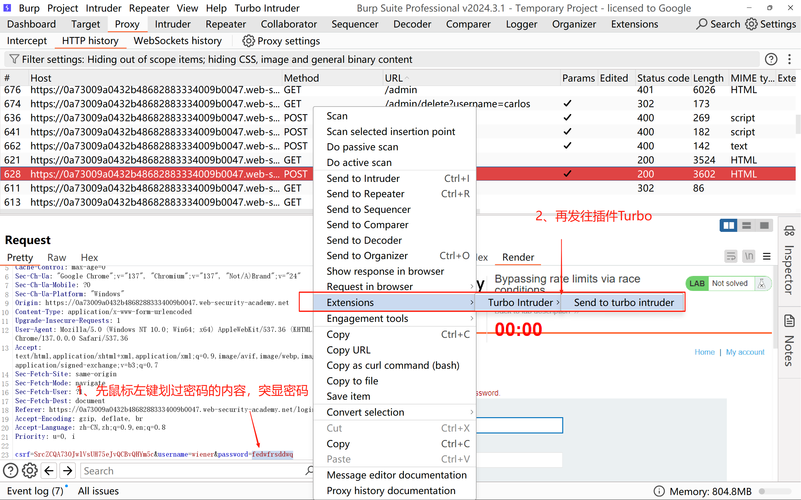
Task: Go to next search match arrow
Action: click(x=68, y=471)
